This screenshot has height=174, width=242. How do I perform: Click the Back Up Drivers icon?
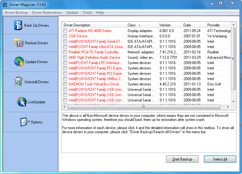click(x=18, y=25)
